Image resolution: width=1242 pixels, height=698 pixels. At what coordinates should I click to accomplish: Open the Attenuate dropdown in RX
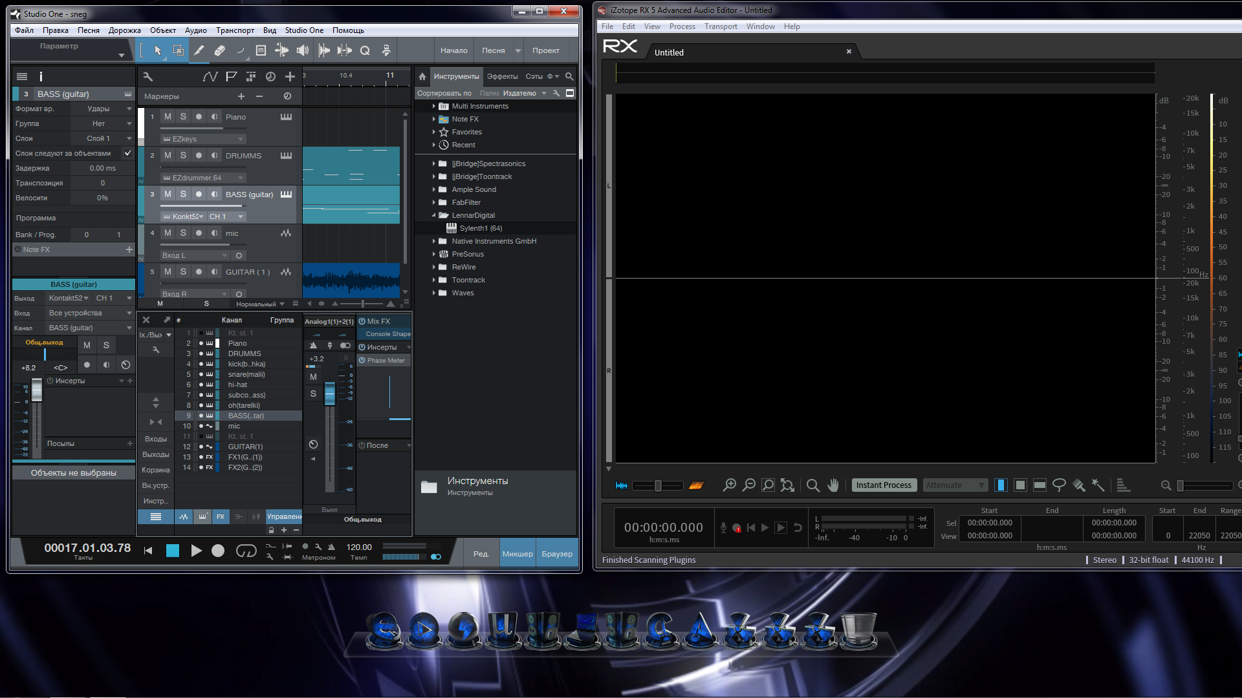pyautogui.click(x=955, y=485)
